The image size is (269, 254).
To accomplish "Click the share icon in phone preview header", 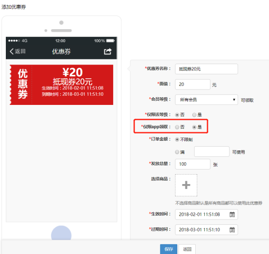I will point(108,51).
